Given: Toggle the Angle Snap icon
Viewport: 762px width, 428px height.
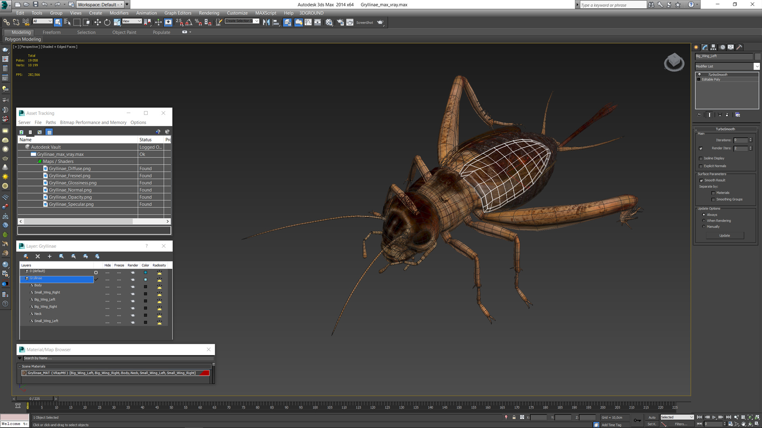Looking at the screenshot, I should point(189,23).
